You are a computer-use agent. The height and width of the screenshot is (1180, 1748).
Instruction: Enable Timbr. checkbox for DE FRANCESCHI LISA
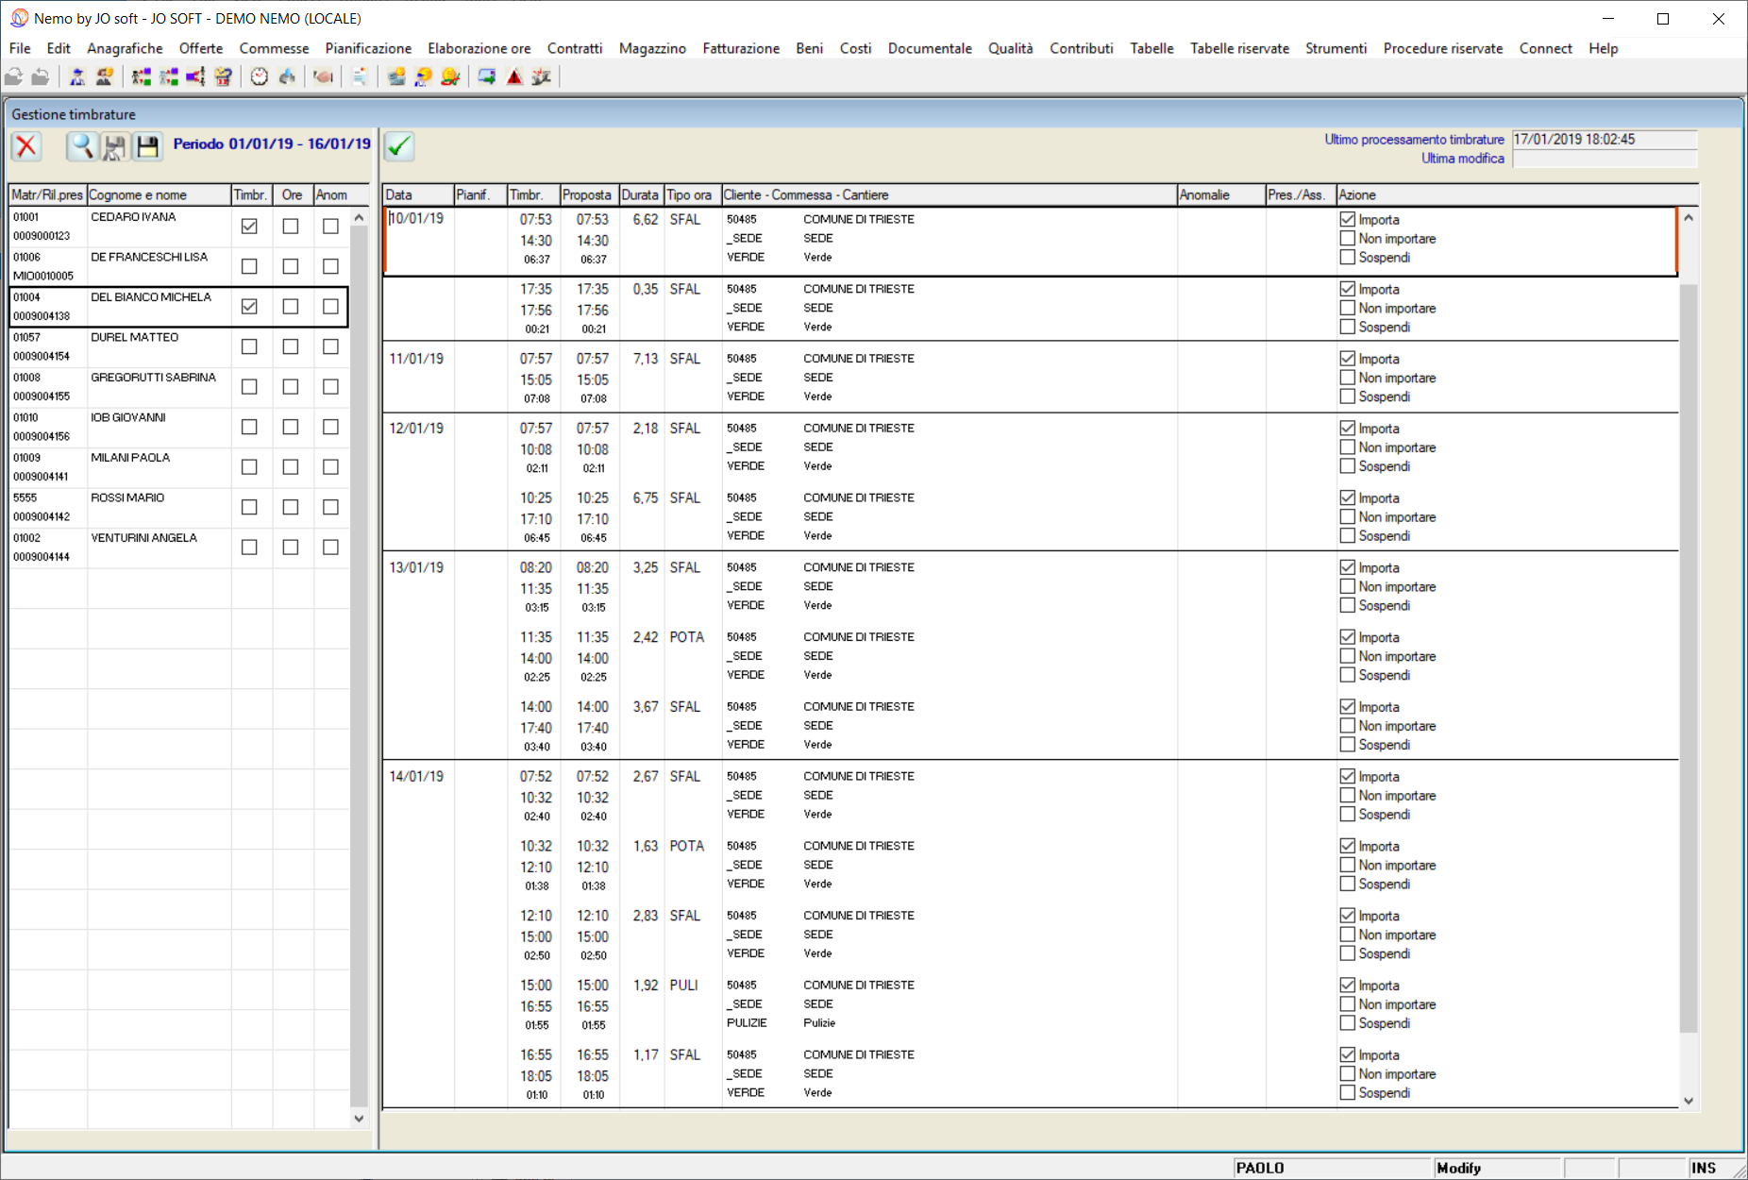[x=249, y=266]
